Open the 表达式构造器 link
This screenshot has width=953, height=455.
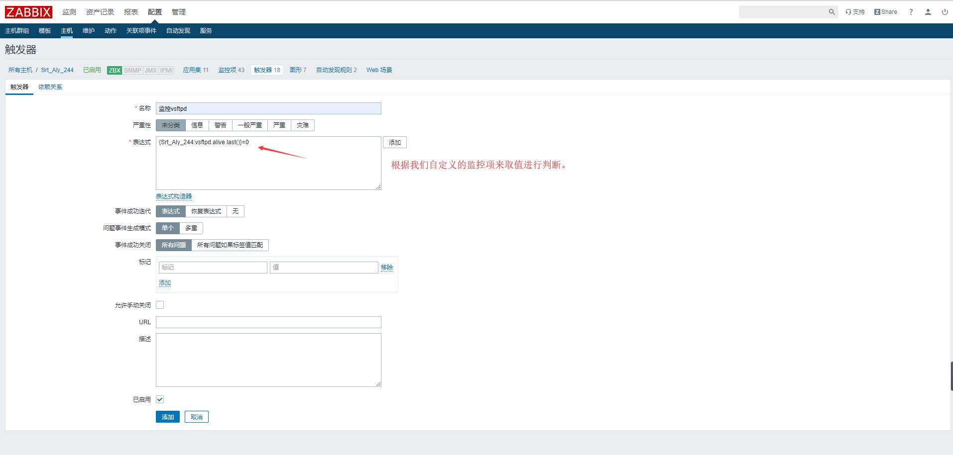click(x=174, y=196)
